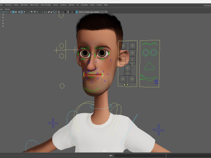This screenshot has width=211, height=158.
Task: Click the exposure reset icon
Action: click(x=59, y=12)
